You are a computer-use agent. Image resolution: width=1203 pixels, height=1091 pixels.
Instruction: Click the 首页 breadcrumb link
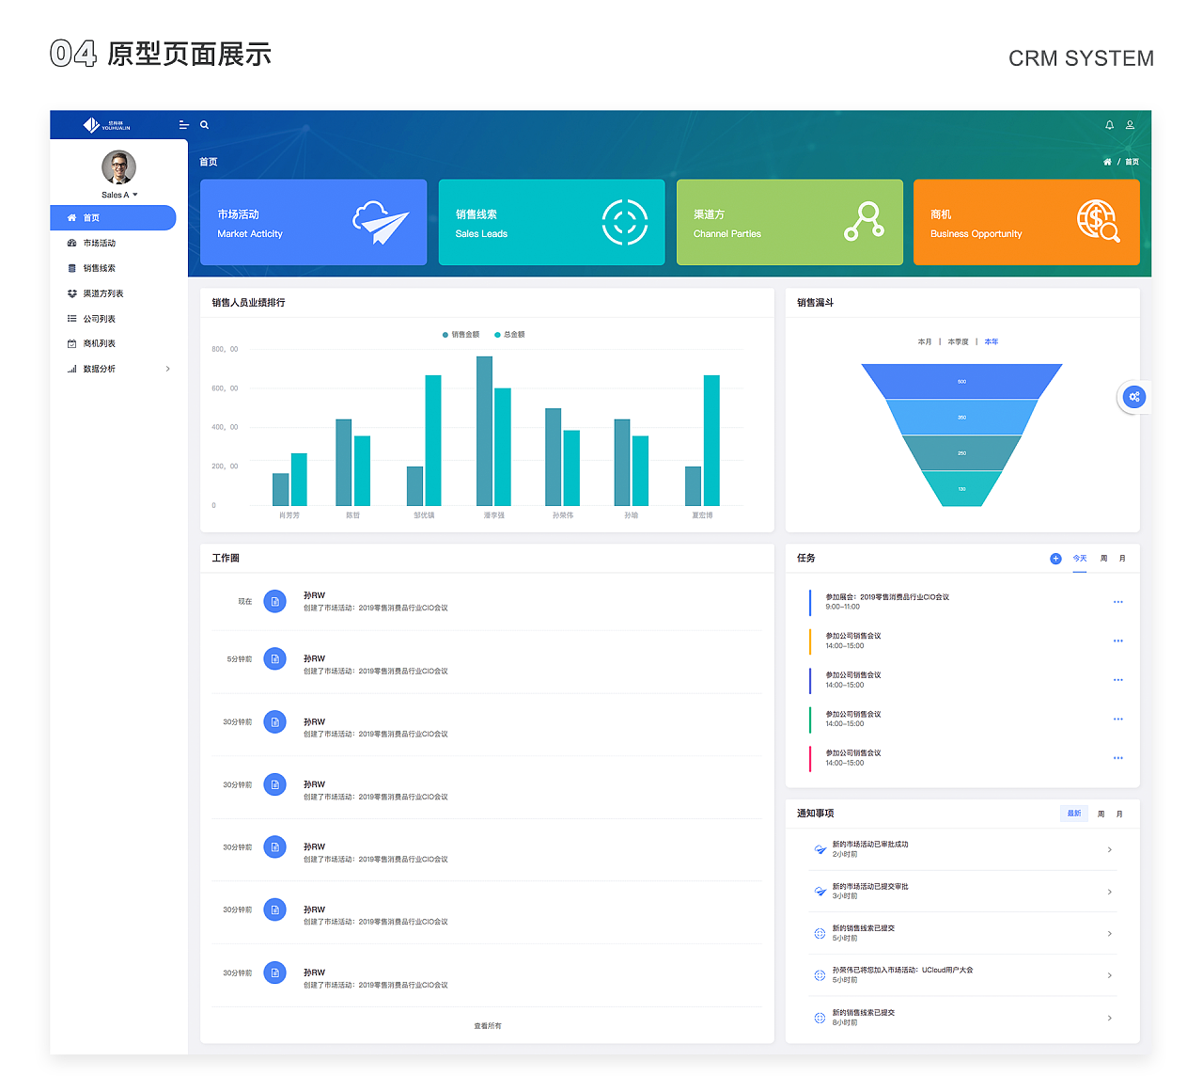pyautogui.click(x=1132, y=162)
